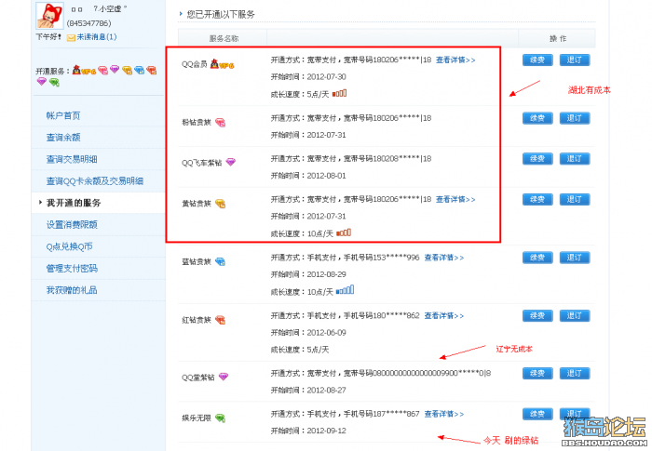
Task: Click the VIP6 icon next to QQ会员
Action: coord(222,64)
